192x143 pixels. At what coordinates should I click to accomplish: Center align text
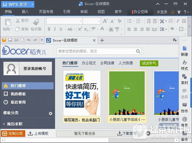pos(135,29)
